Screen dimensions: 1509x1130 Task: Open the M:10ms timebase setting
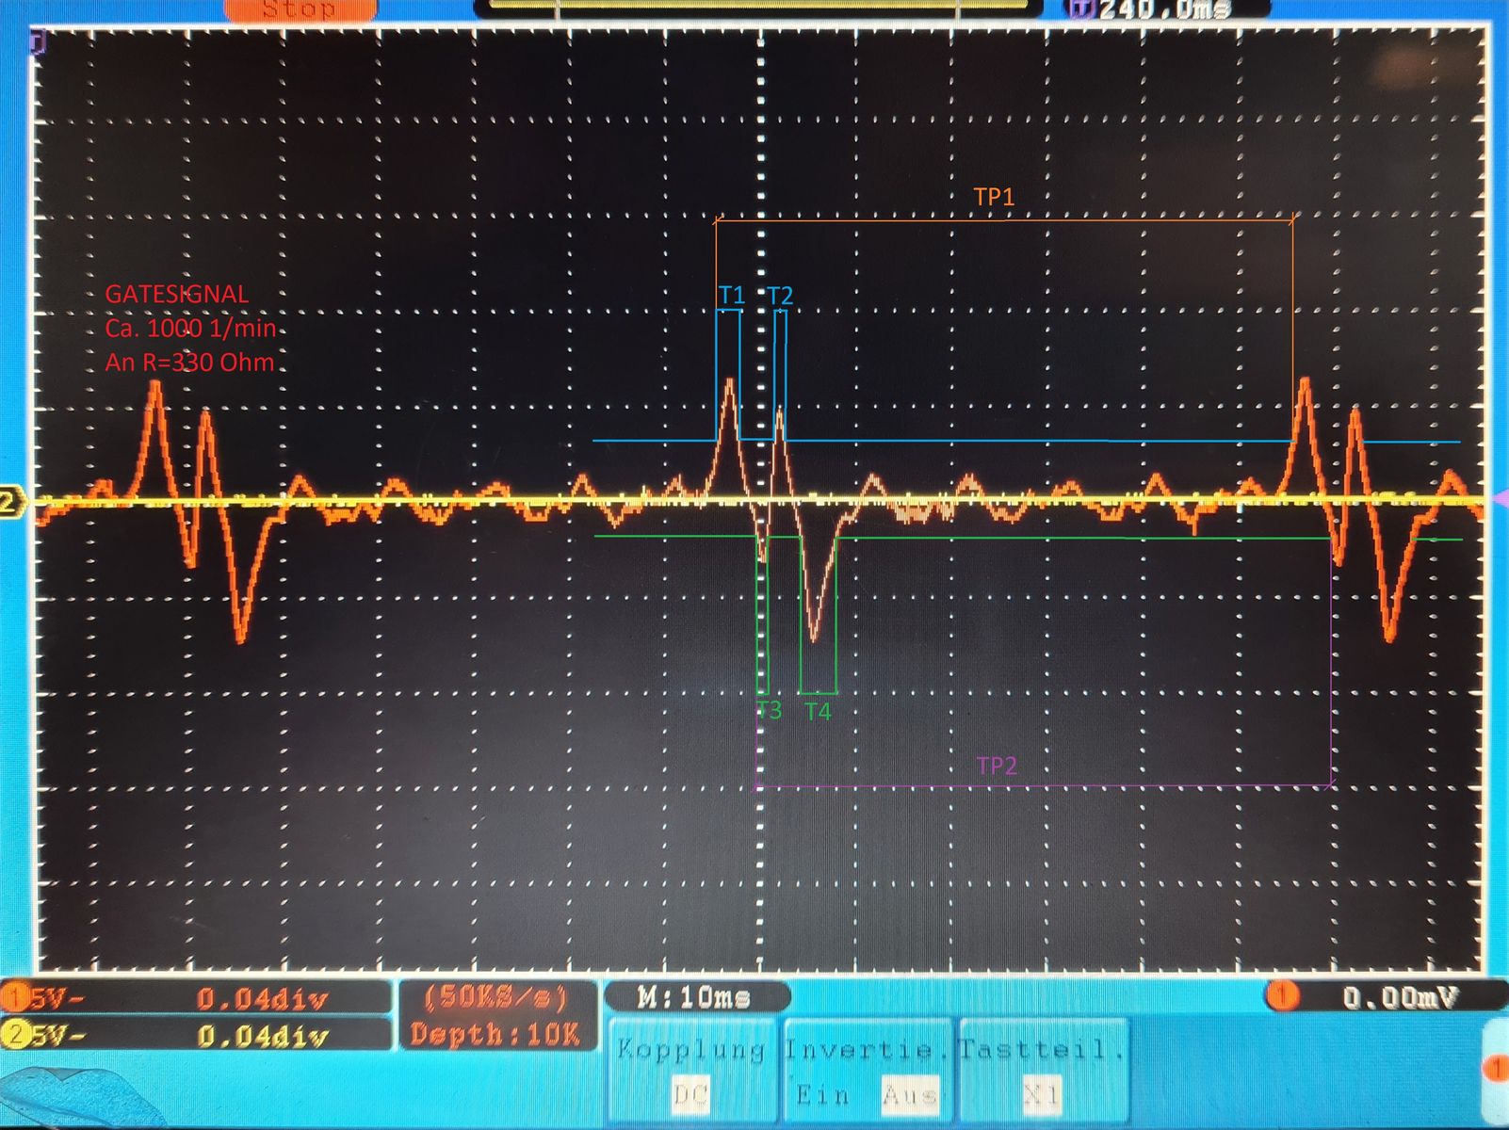pyautogui.click(x=695, y=996)
